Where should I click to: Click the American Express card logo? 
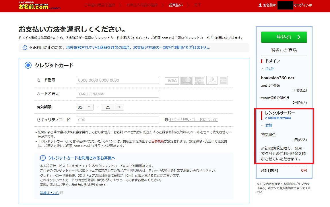pyautogui.click(x=223, y=80)
